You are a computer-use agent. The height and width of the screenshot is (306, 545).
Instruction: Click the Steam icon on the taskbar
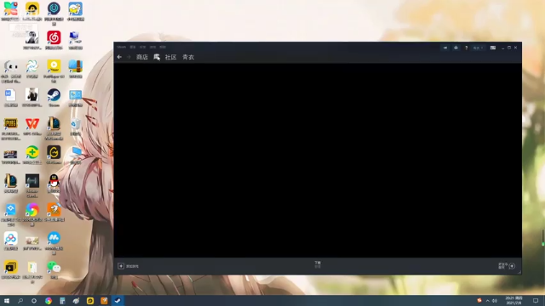(118, 300)
